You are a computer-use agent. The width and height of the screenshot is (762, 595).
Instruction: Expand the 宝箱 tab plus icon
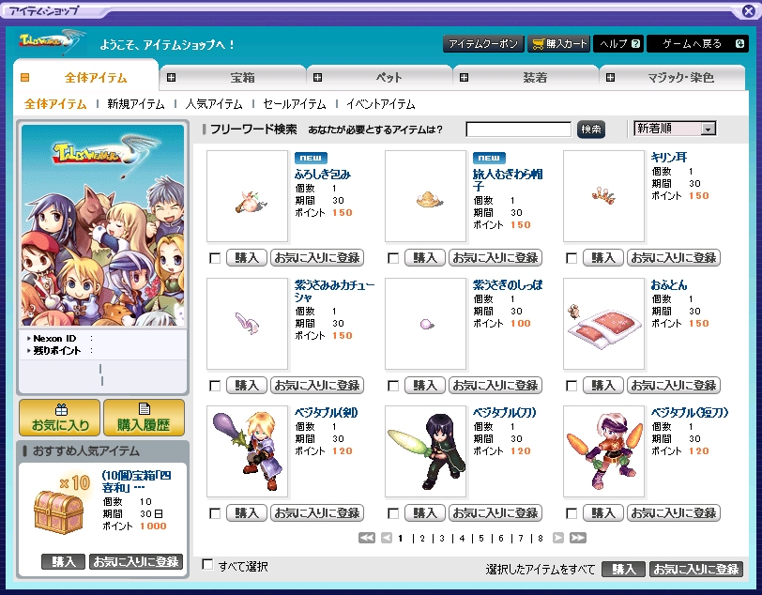coord(171,77)
